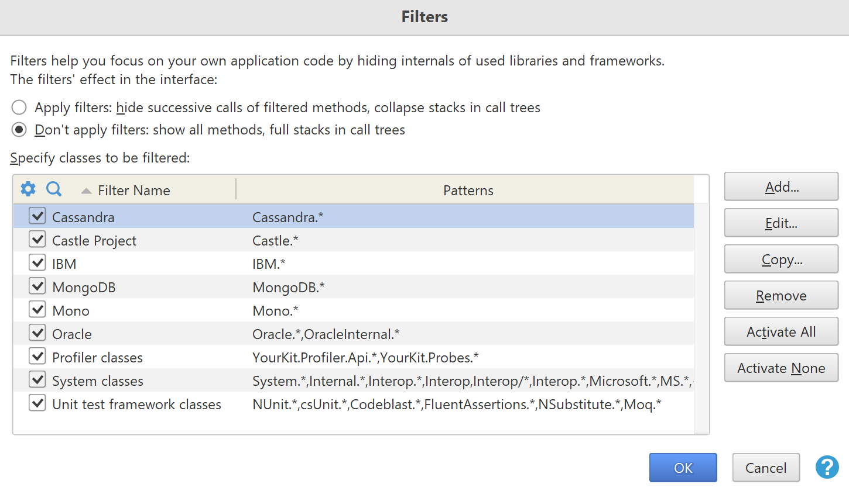Click the Castle.* pattern cell
This screenshot has width=849, height=491.
pyautogui.click(x=276, y=241)
